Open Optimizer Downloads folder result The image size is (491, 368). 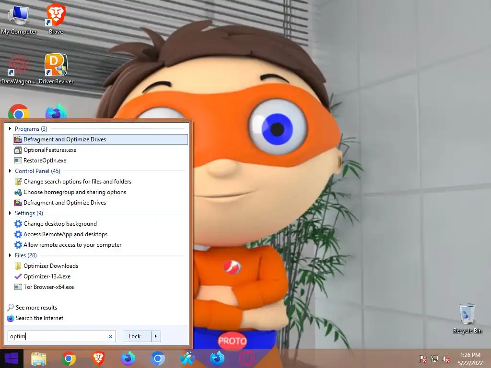click(x=100, y=265)
